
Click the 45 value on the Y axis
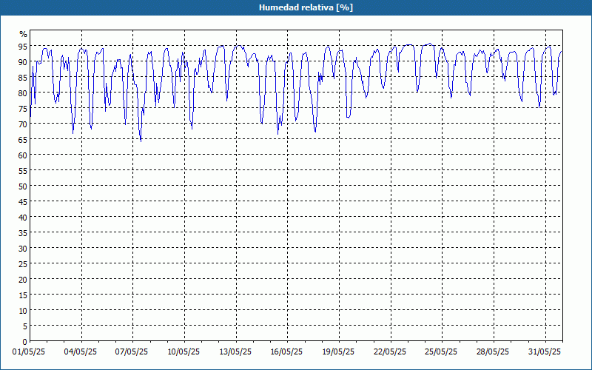point(23,202)
